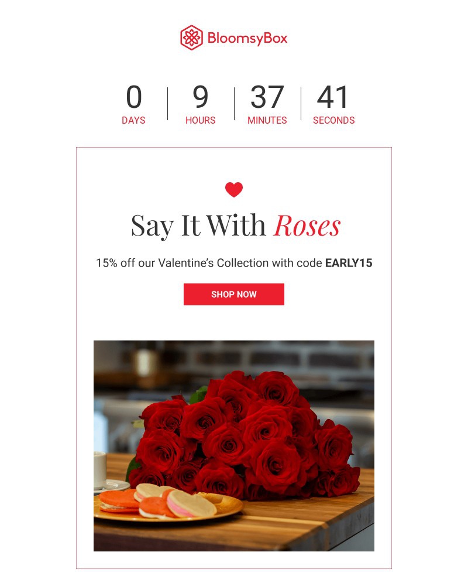Click the BloomsyBox brand name text
Screen dimensions: 468x586
tap(247, 38)
